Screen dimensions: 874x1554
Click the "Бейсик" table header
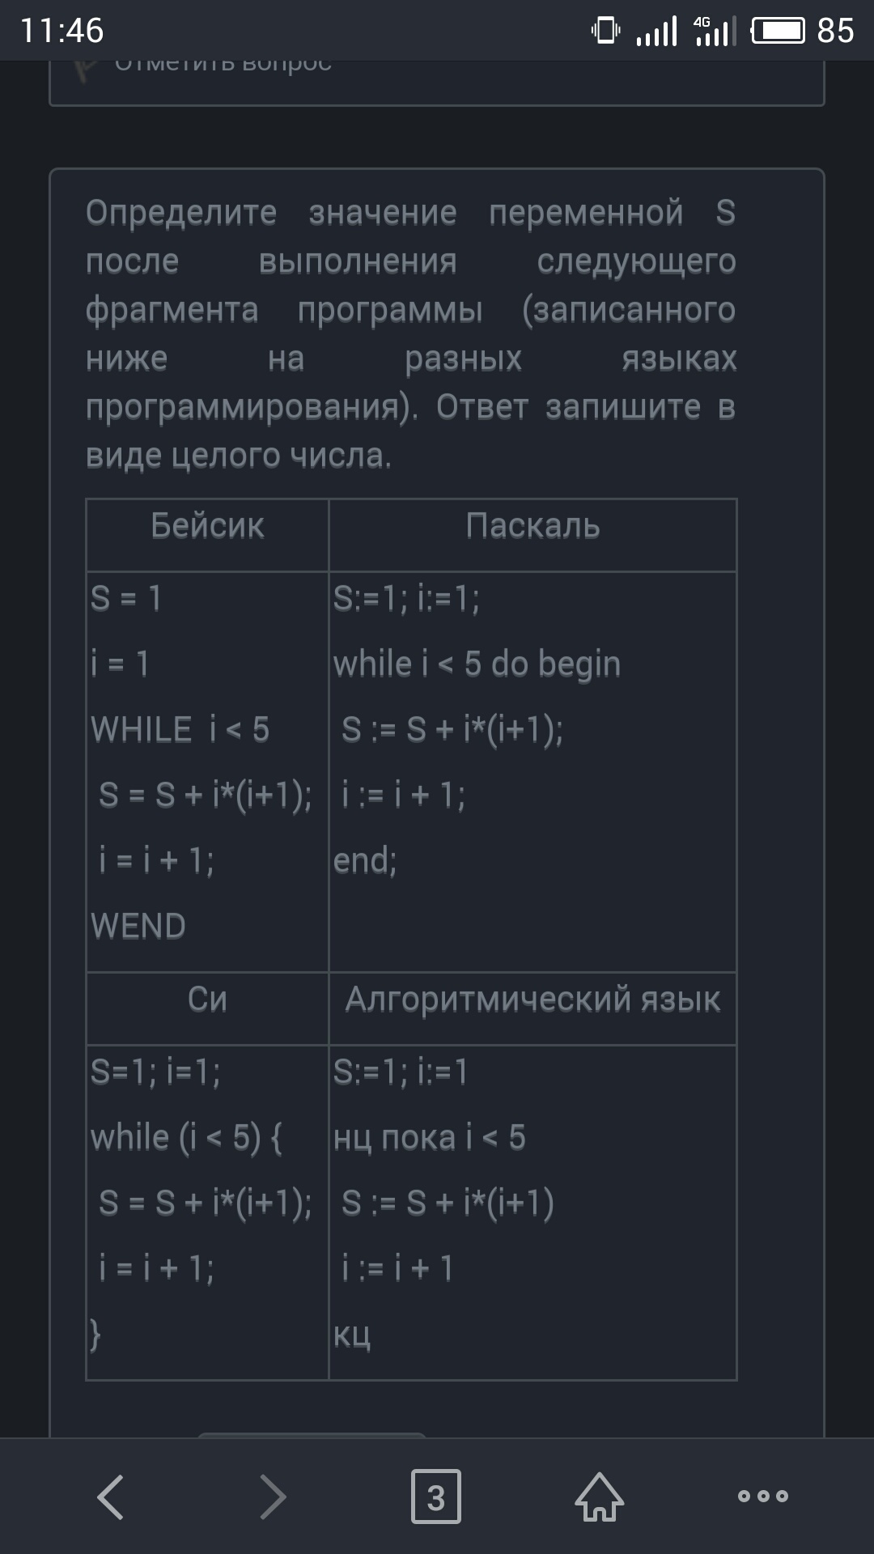[207, 527]
